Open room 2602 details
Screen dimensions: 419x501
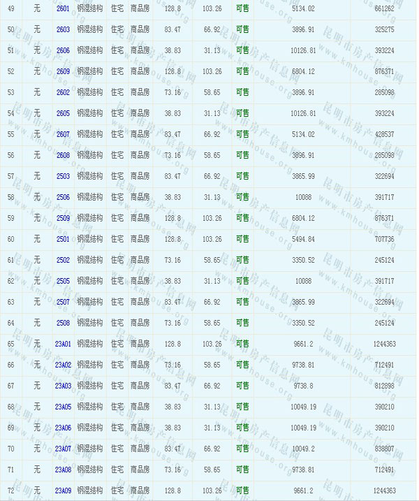(x=63, y=92)
